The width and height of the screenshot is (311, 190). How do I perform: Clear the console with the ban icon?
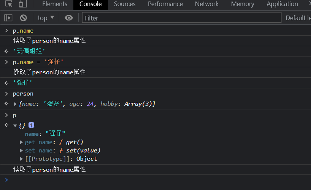point(23,18)
